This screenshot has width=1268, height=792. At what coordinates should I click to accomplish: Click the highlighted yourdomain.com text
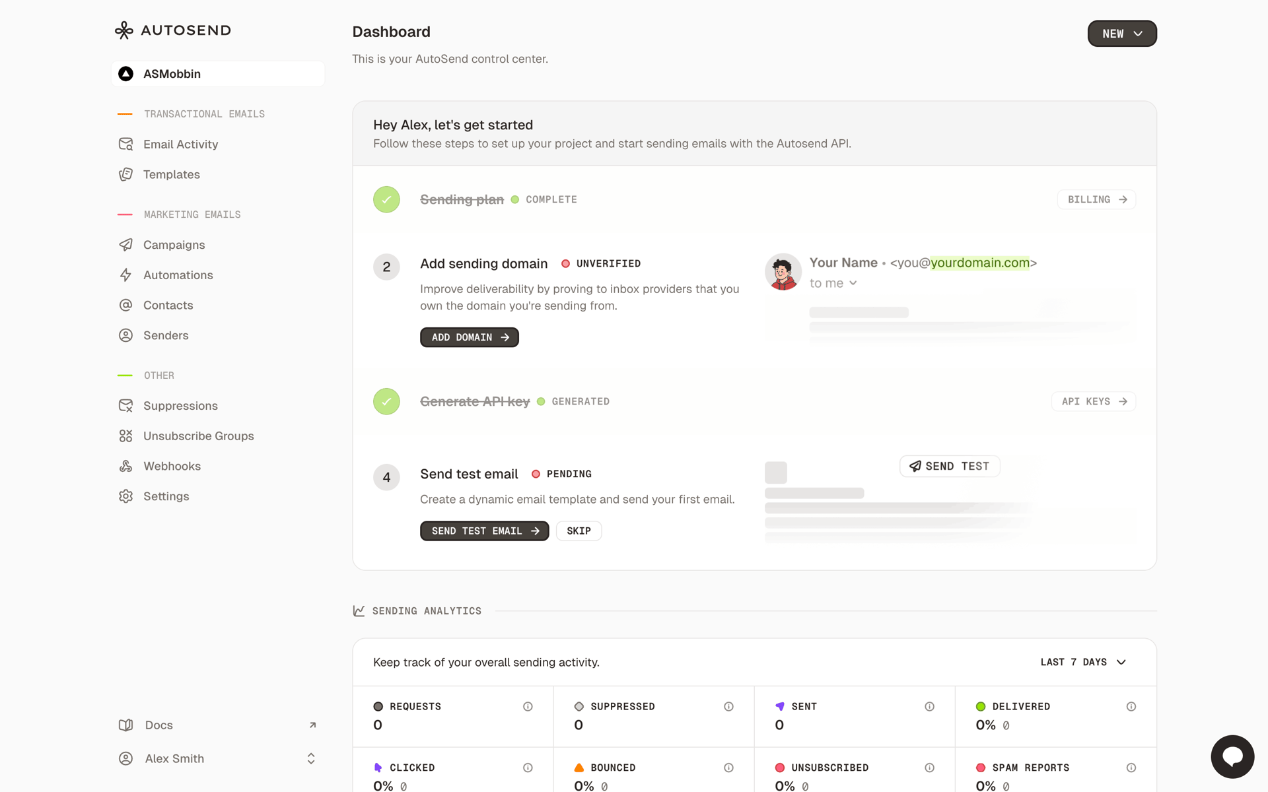pos(980,263)
